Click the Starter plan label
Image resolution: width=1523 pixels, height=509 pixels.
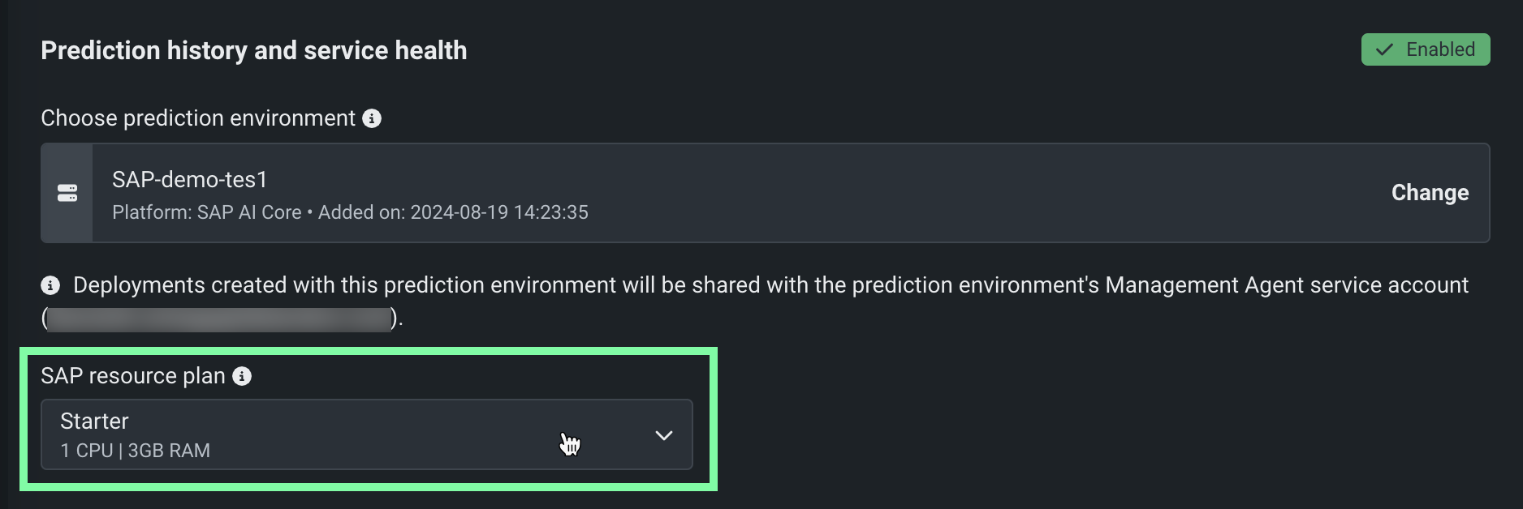tap(94, 421)
